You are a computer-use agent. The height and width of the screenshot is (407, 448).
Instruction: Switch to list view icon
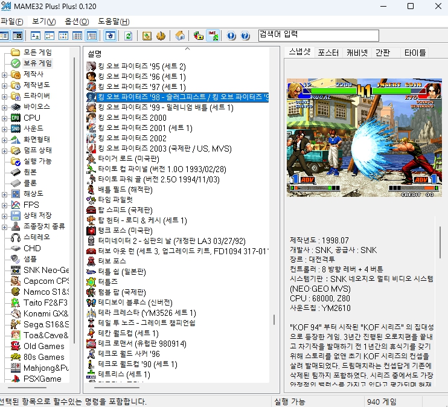(x=63, y=36)
